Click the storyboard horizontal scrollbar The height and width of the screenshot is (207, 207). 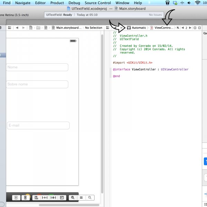[x=69, y=205]
